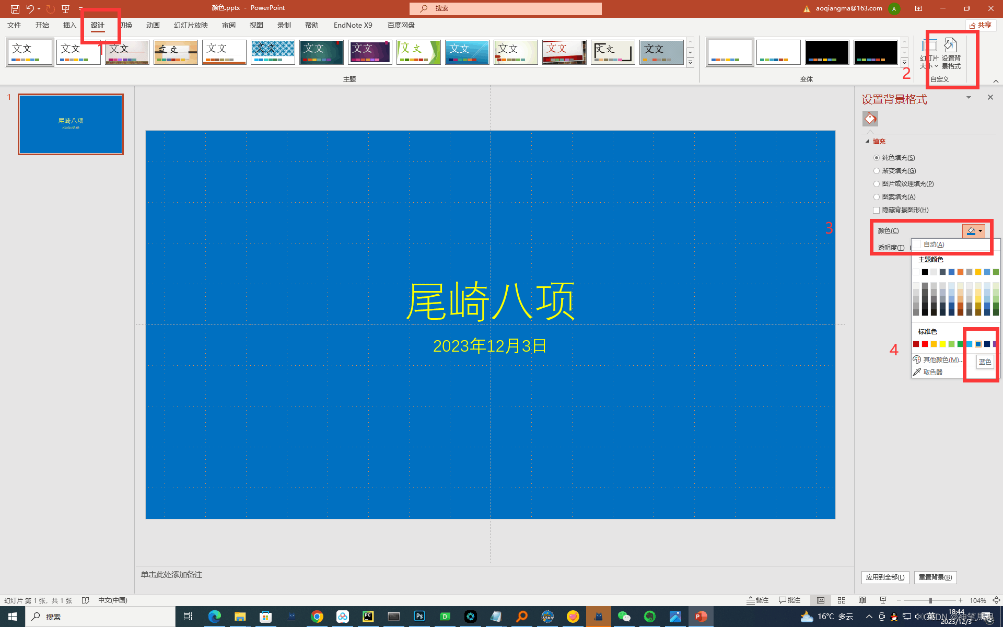Image resolution: width=1003 pixels, height=627 pixels.
Task: Open the EndNote X9 tab
Action: pos(353,25)
